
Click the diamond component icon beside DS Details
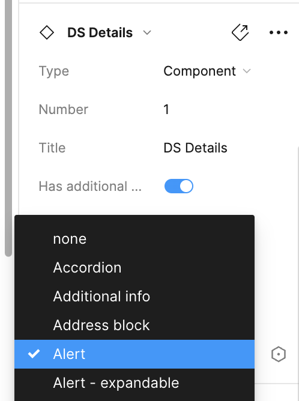point(47,33)
